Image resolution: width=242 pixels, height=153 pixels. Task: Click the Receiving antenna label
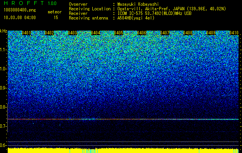pyautogui.click(x=88, y=18)
